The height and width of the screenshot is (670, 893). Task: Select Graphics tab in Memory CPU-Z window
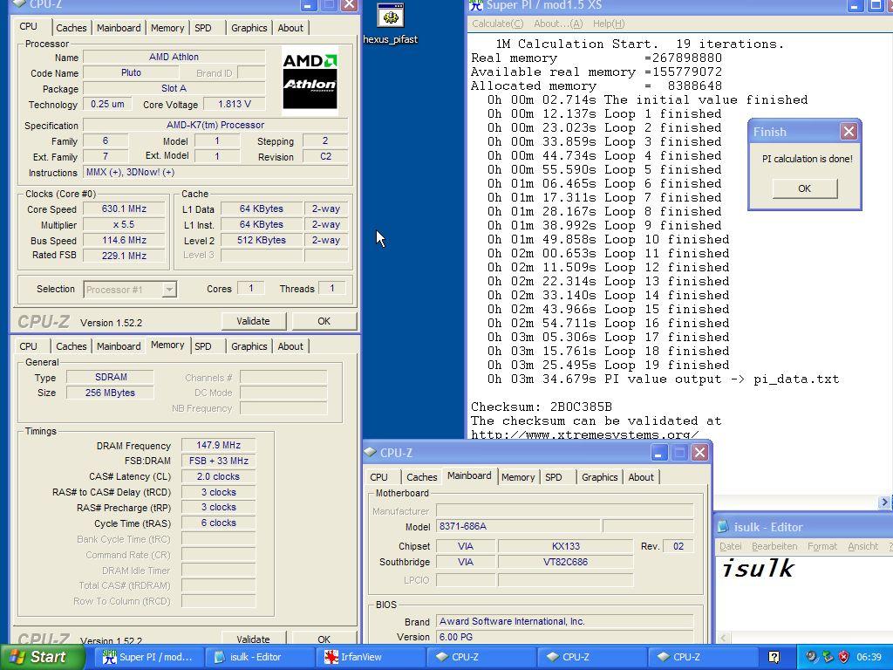[249, 346]
